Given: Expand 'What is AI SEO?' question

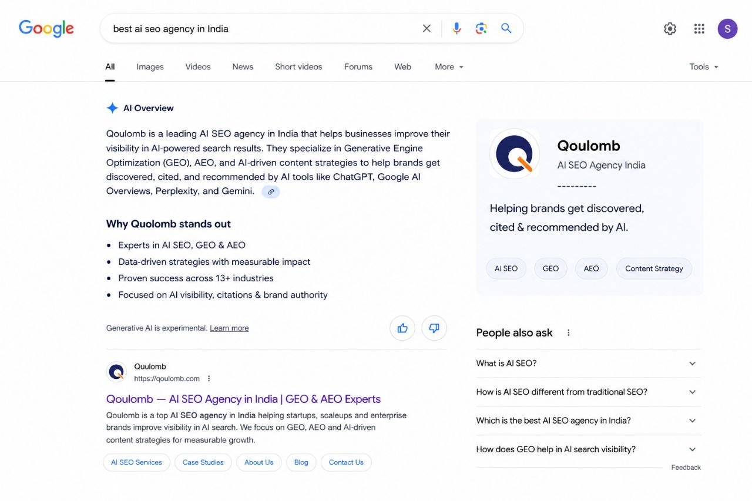Looking at the screenshot, I should click(589, 364).
